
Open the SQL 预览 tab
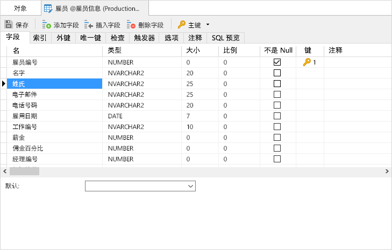tap(225, 38)
